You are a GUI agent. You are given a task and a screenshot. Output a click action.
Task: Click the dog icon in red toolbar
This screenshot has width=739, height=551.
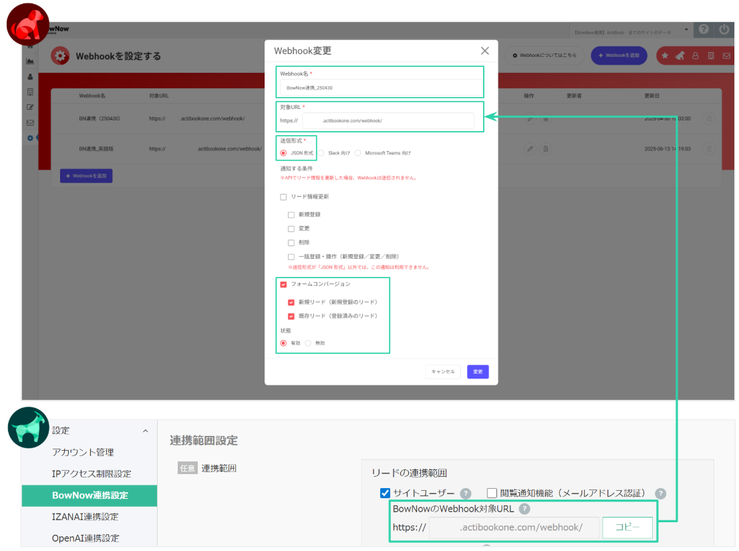coord(680,56)
